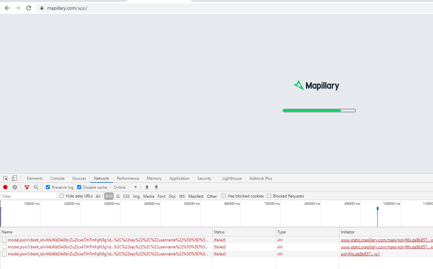
Task: Click the browser forward arrow
Action: [x=18, y=8]
